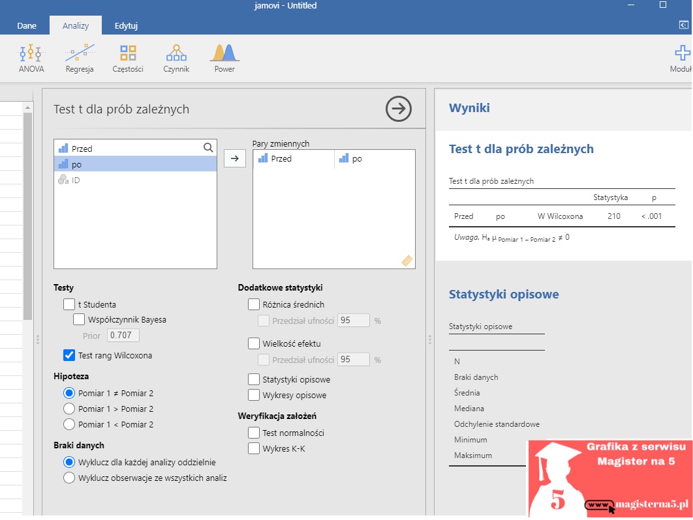Select the po variable in list
The height and width of the screenshot is (520, 693).
[x=135, y=164]
